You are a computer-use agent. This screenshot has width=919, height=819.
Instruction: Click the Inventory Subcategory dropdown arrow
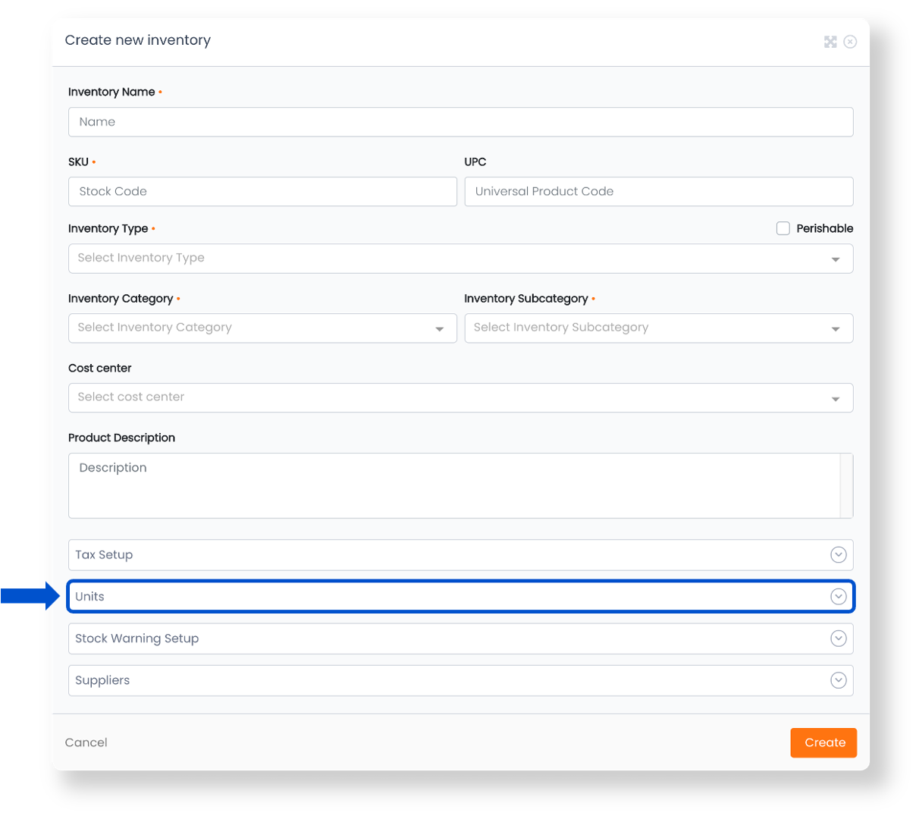tap(836, 328)
